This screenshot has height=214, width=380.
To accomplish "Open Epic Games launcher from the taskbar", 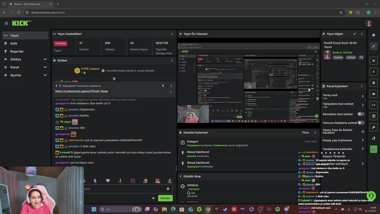I will (x=217, y=209).
